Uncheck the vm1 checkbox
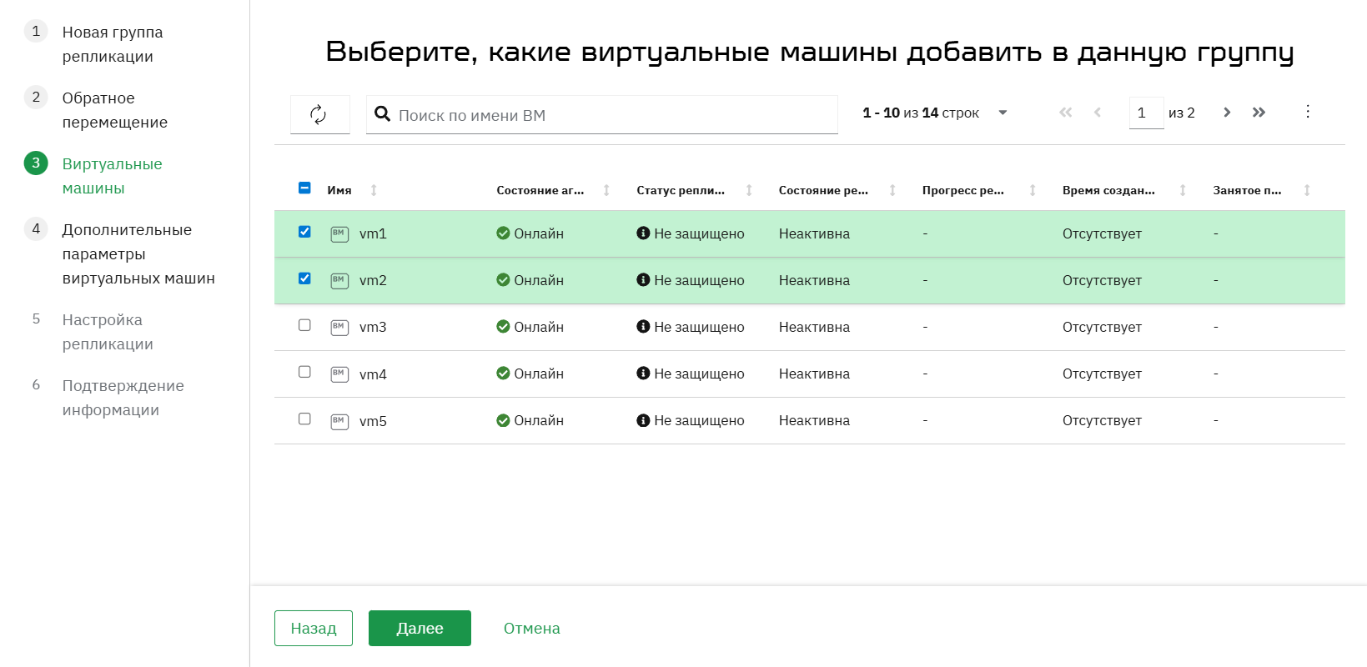Screen dimensions: 1367x667 click(304, 232)
